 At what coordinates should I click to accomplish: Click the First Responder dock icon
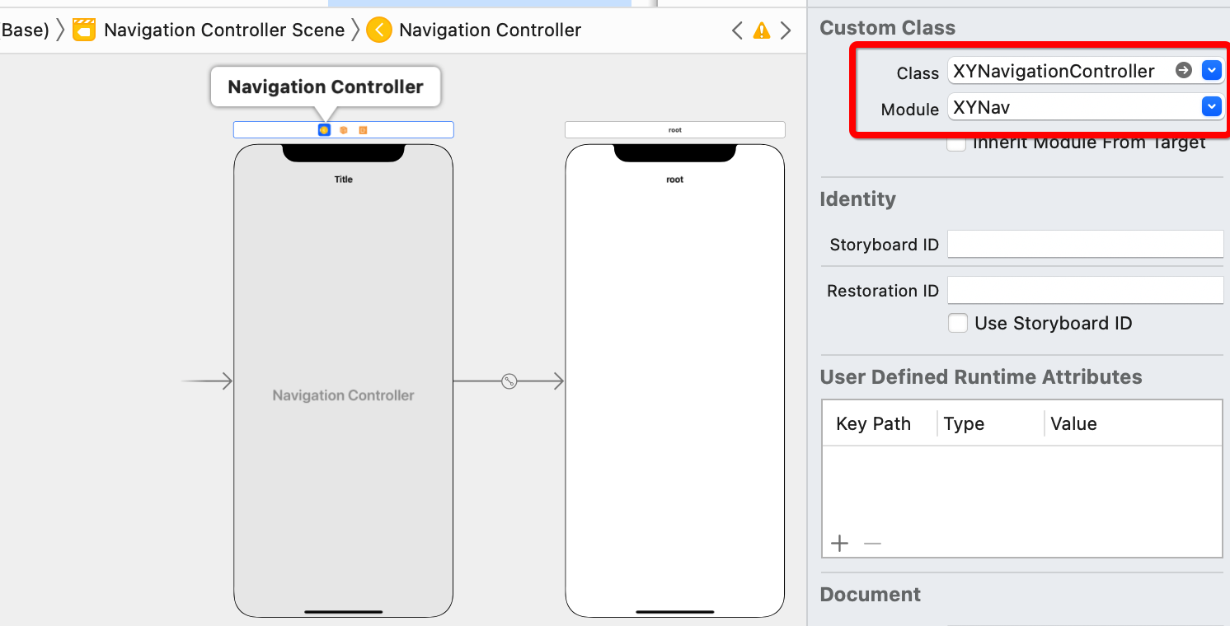(x=344, y=130)
